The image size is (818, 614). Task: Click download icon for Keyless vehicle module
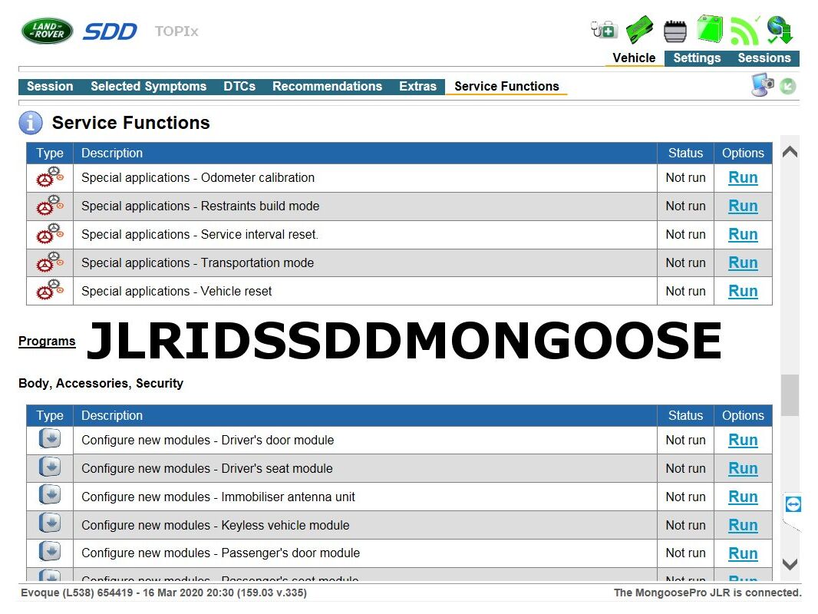click(x=50, y=523)
